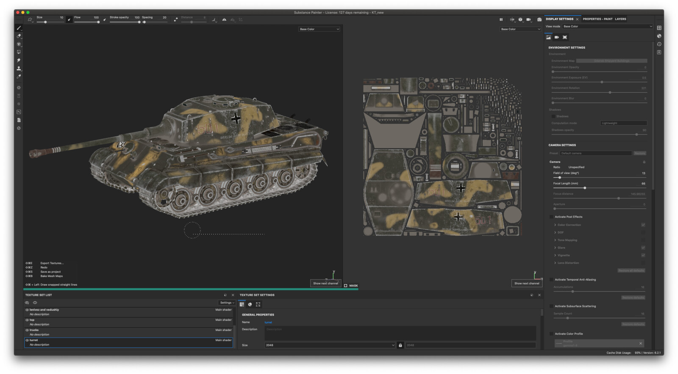Select the Polygon Fill tool
Image resolution: width=678 pixels, height=374 pixels.
(x=19, y=52)
